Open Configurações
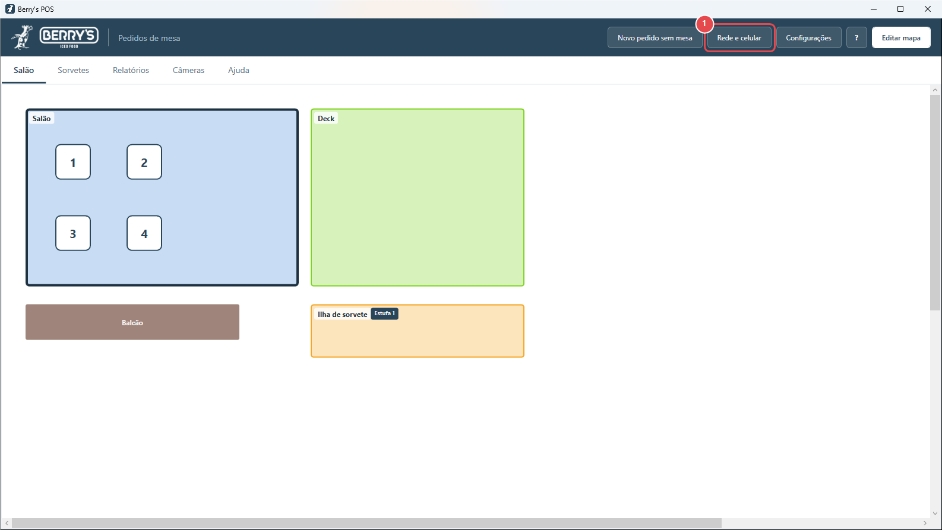Image resolution: width=942 pixels, height=530 pixels. click(x=808, y=37)
